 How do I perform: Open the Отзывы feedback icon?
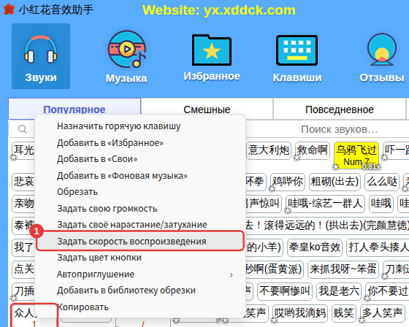point(382,50)
